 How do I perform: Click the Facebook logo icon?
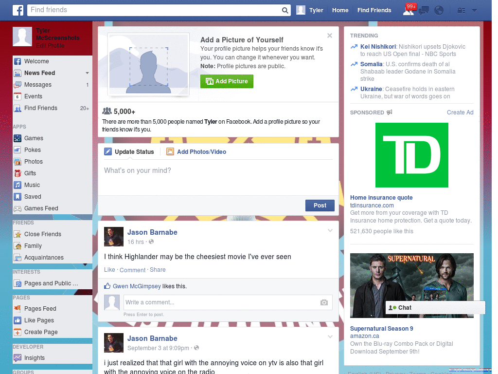(18, 10)
